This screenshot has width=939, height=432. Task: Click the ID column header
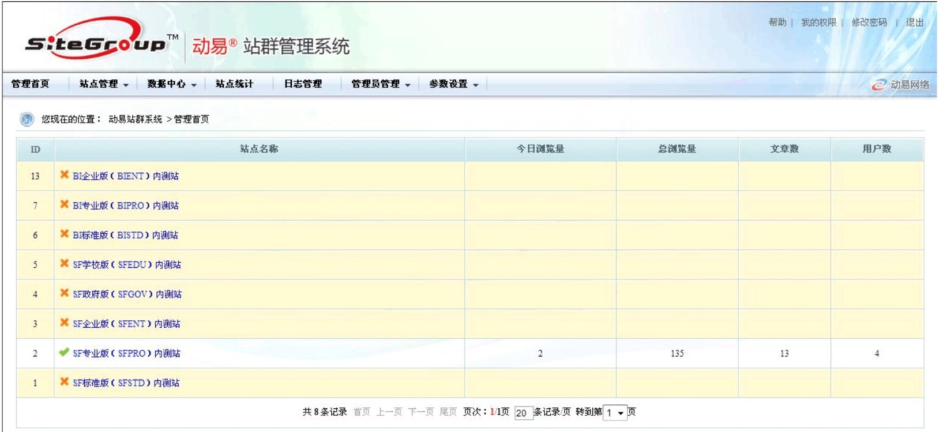(x=35, y=149)
